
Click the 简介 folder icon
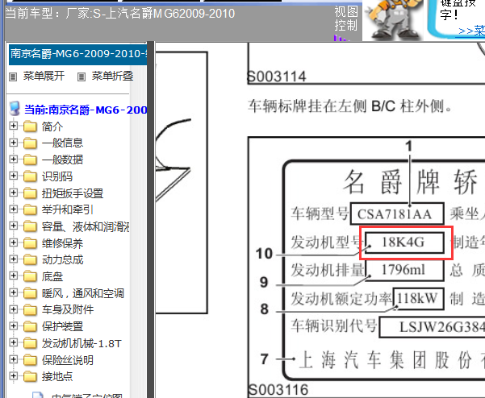[30, 126]
